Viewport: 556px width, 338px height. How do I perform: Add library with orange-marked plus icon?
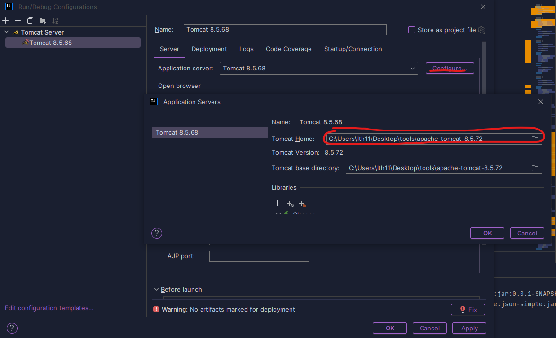coord(302,203)
